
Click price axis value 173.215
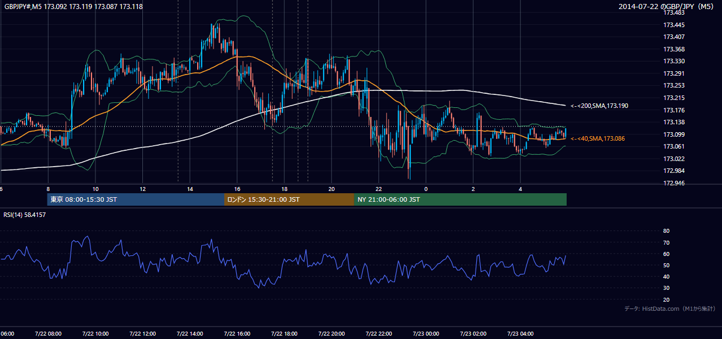(674, 98)
